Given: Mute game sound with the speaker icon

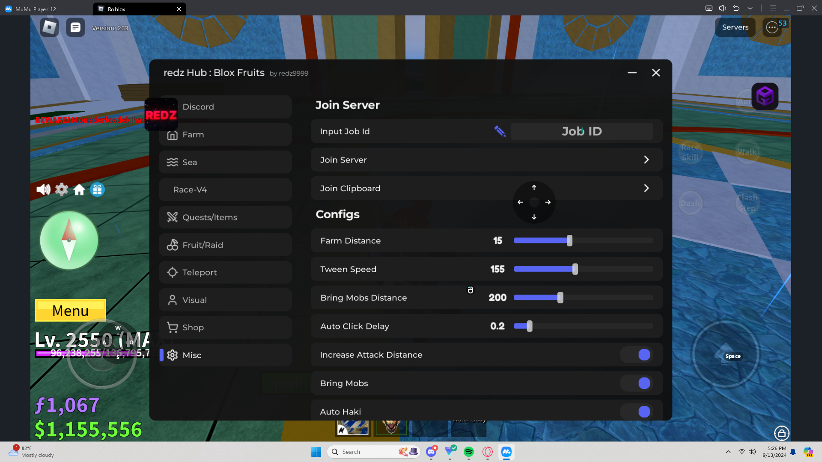Looking at the screenshot, I should pyautogui.click(x=43, y=190).
